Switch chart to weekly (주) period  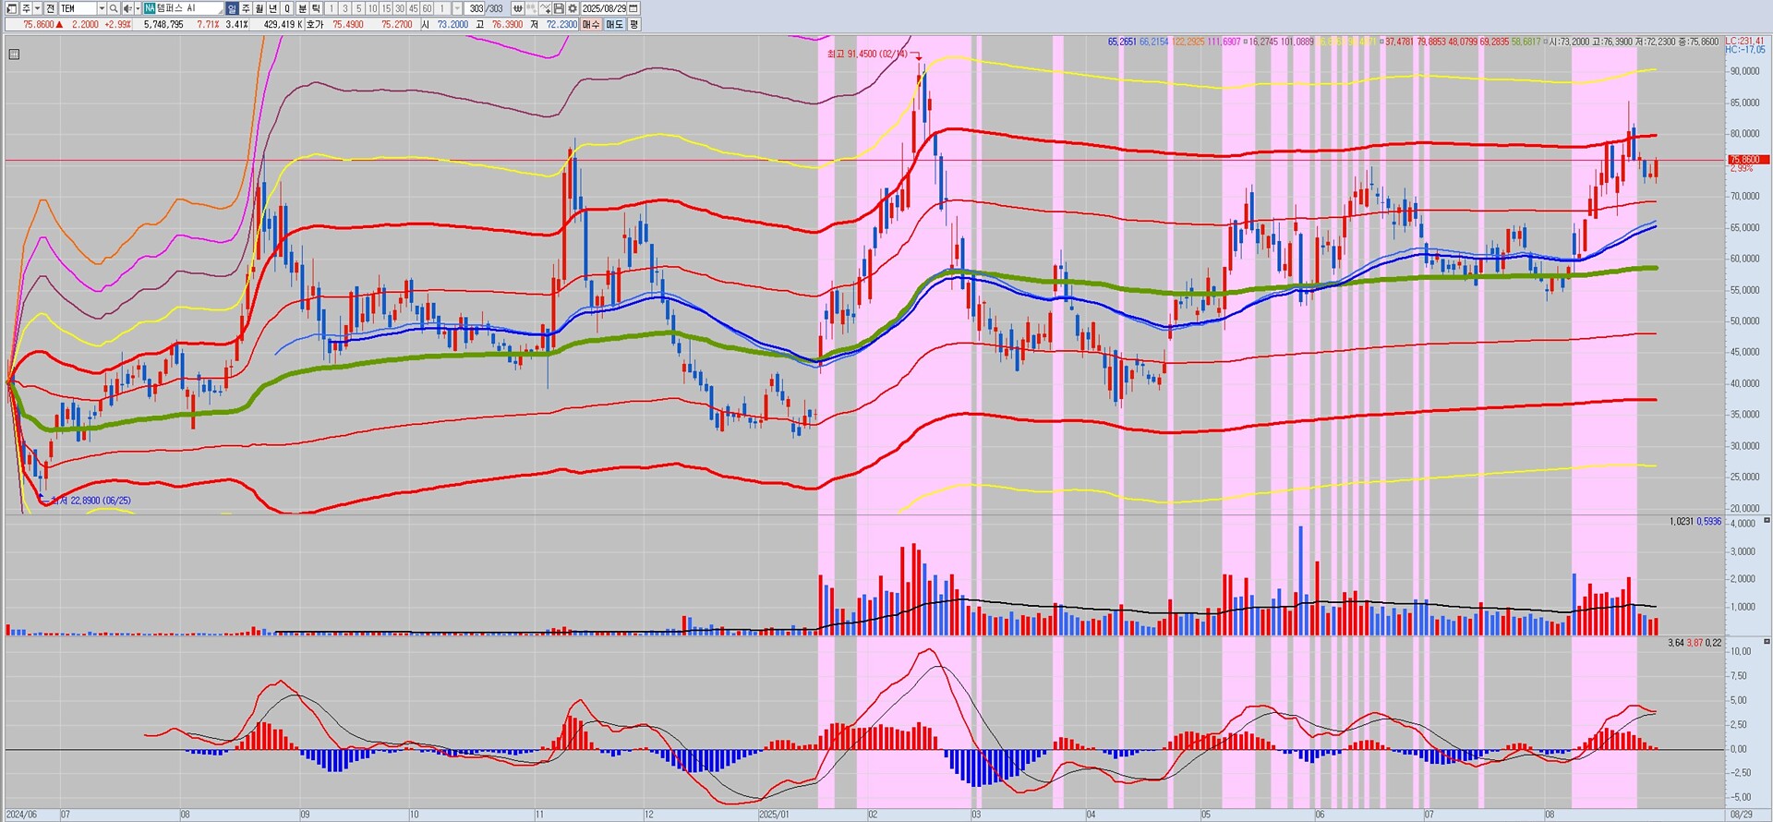pos(246,8)
